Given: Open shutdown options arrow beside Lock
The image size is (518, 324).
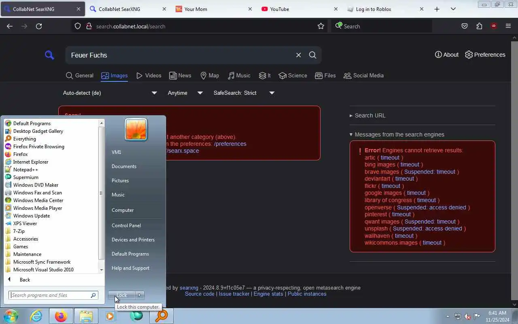Looking at the screenshot, I should 140,295.
